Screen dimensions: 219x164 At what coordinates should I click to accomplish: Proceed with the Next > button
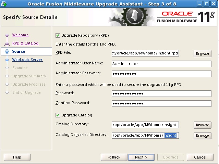pyautogui.click(x=141, y=157)
